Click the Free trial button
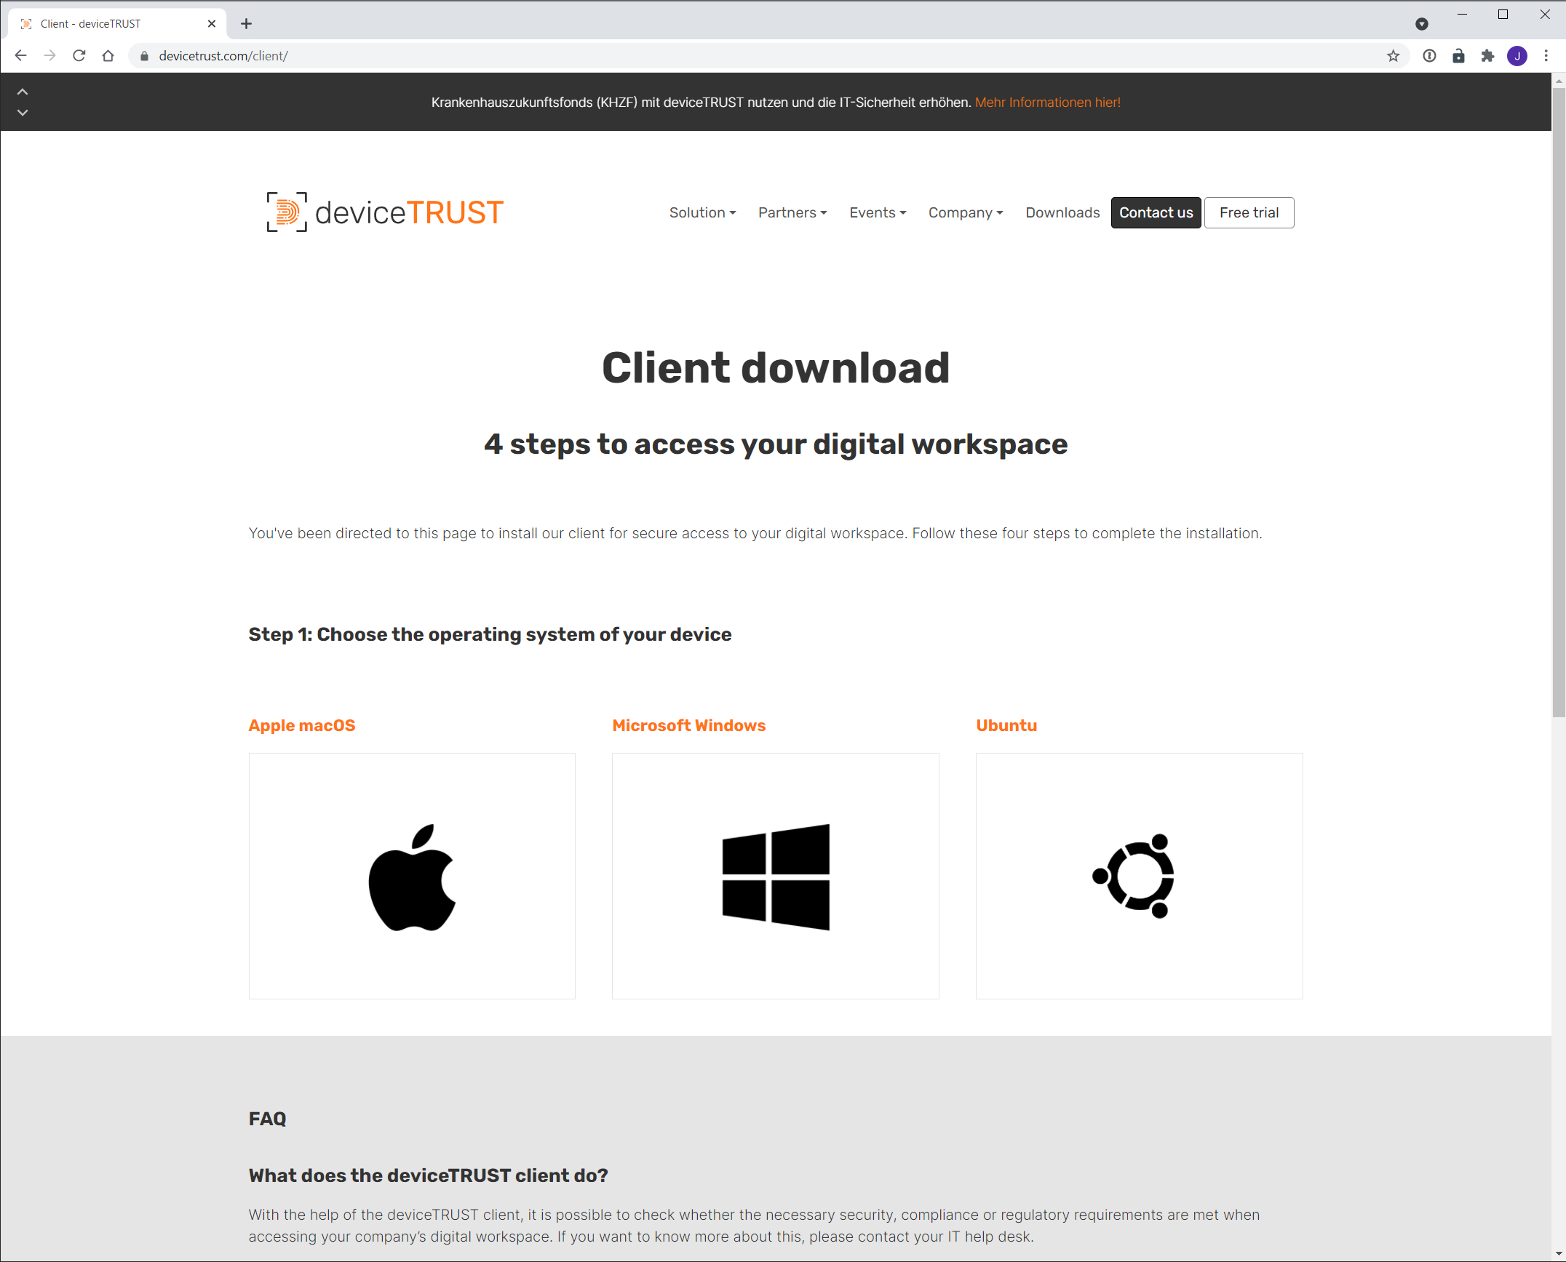The height and width of the screenshot is (1262, 1566). [x=1248, y=212]
